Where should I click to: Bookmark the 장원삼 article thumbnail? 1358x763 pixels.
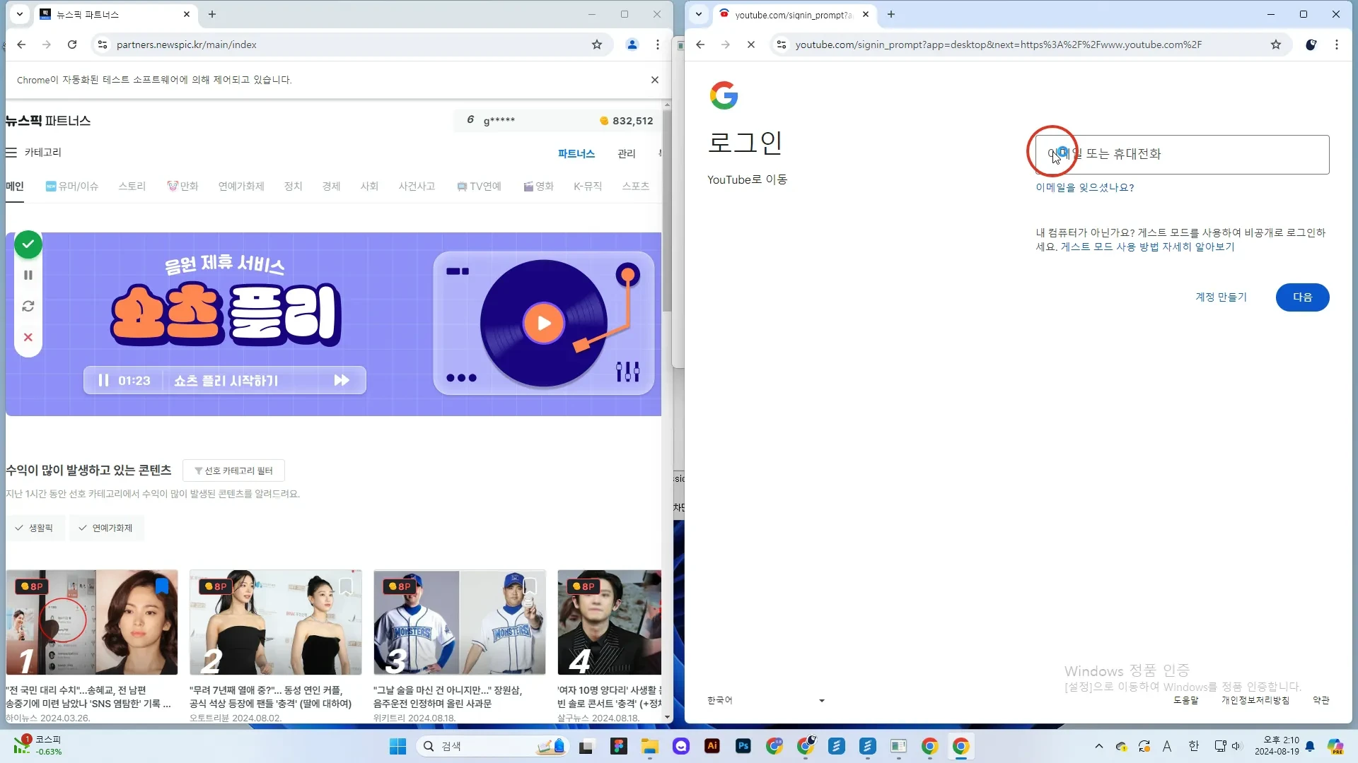(x=530, y=586)
